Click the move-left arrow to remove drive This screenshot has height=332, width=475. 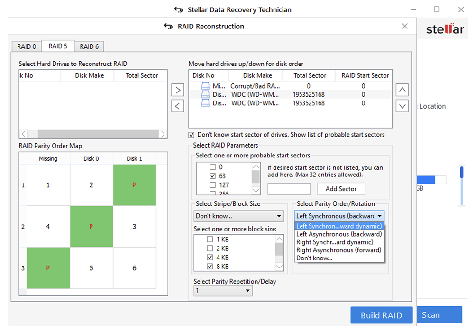[178, 106]
